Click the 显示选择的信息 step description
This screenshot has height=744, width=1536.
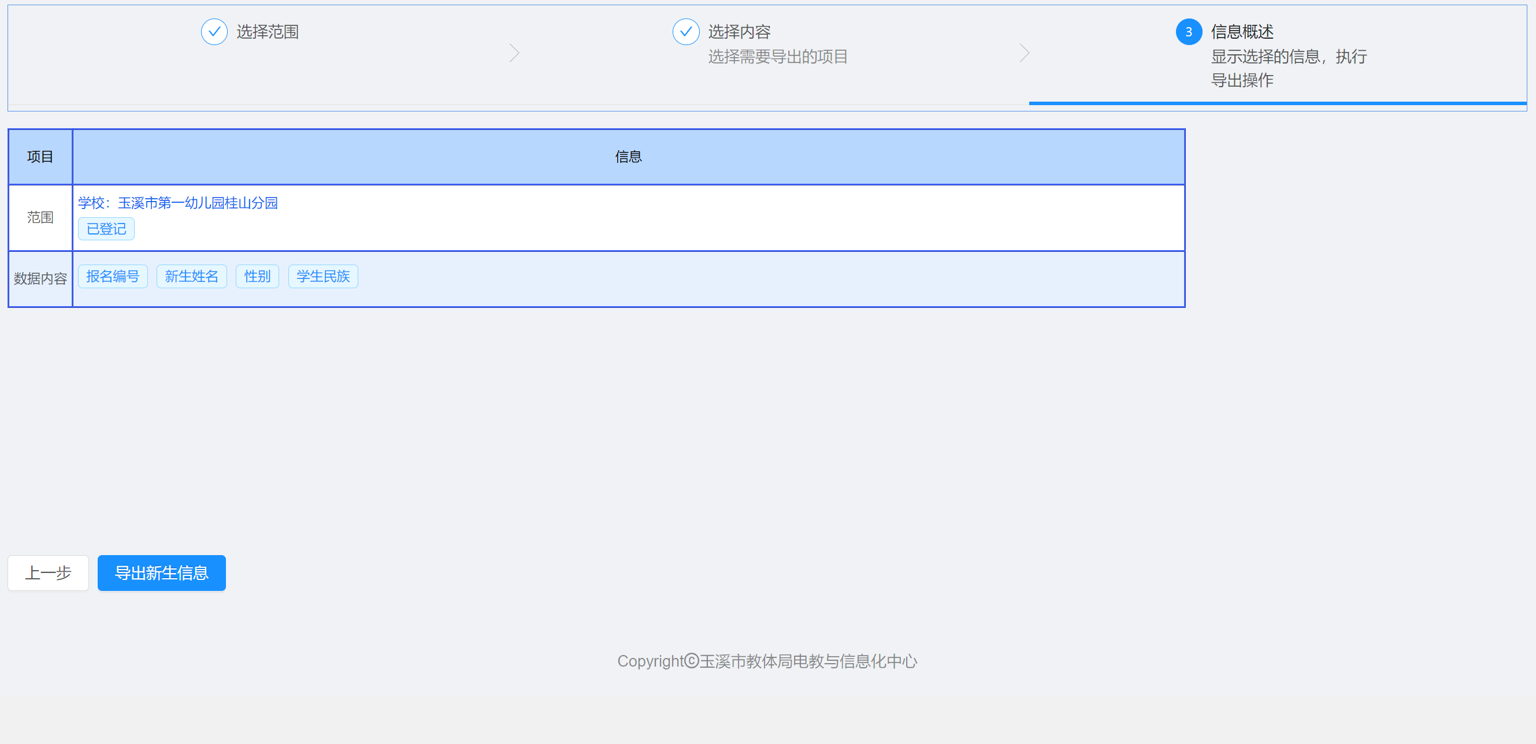(1289, 68)
